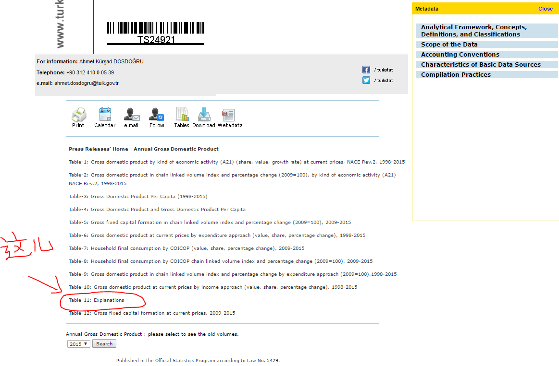Click the TS24921 barcode image
The height and width of the screenshot is (366, 559).
tap(156, 34)
